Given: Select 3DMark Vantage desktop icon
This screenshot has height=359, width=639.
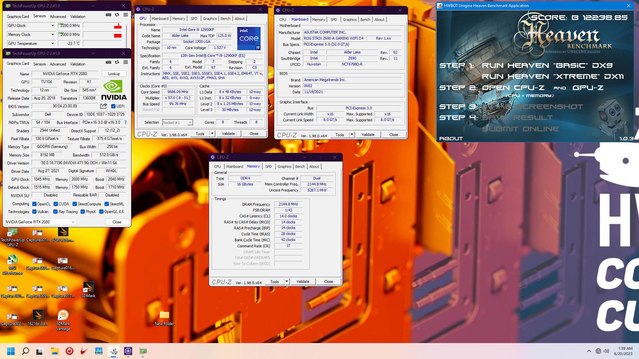Looking at the screenshot, I should click(x=63, y=320).
